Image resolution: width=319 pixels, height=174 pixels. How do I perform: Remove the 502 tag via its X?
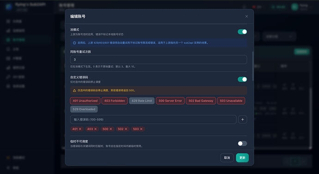point(126,129)
